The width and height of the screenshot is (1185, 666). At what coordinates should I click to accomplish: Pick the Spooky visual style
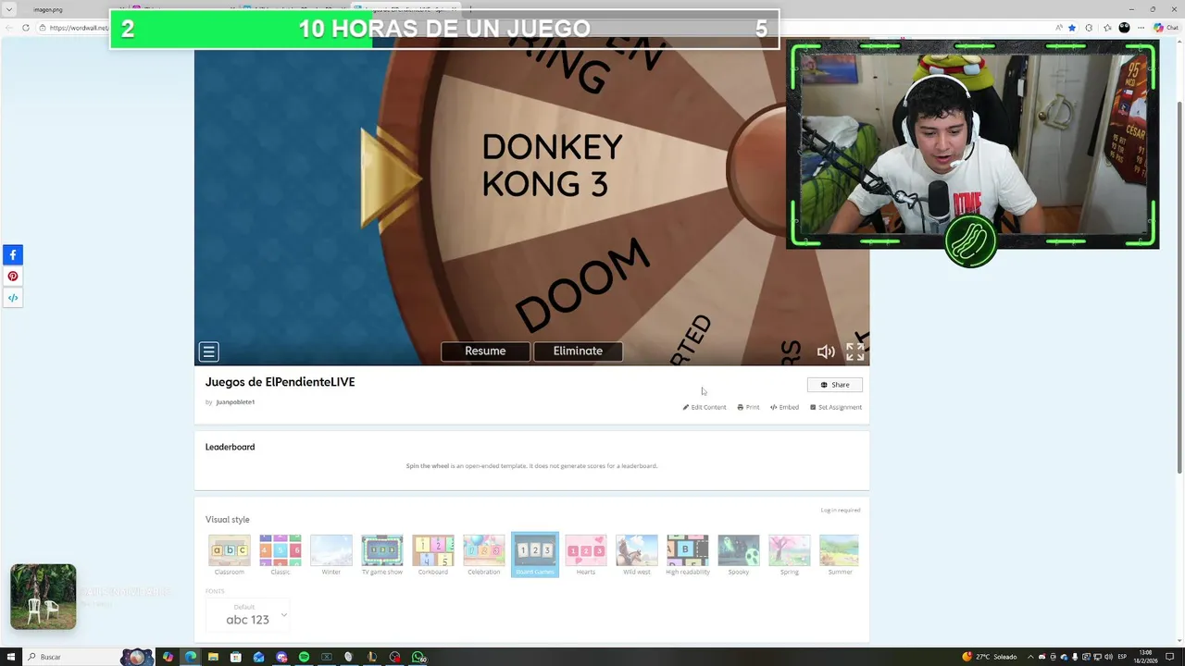pos(739,555)
